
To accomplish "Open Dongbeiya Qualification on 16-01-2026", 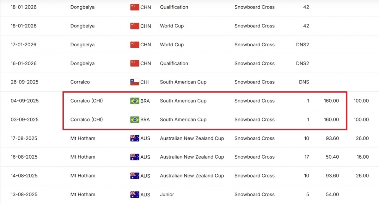I will (x=82, y=63).
